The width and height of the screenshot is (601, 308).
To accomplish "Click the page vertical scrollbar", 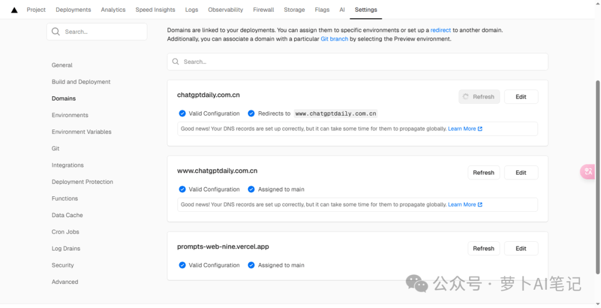I will click(598, 177).
